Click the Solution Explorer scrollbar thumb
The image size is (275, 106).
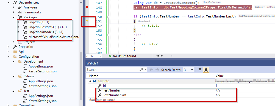pos(81,75)
